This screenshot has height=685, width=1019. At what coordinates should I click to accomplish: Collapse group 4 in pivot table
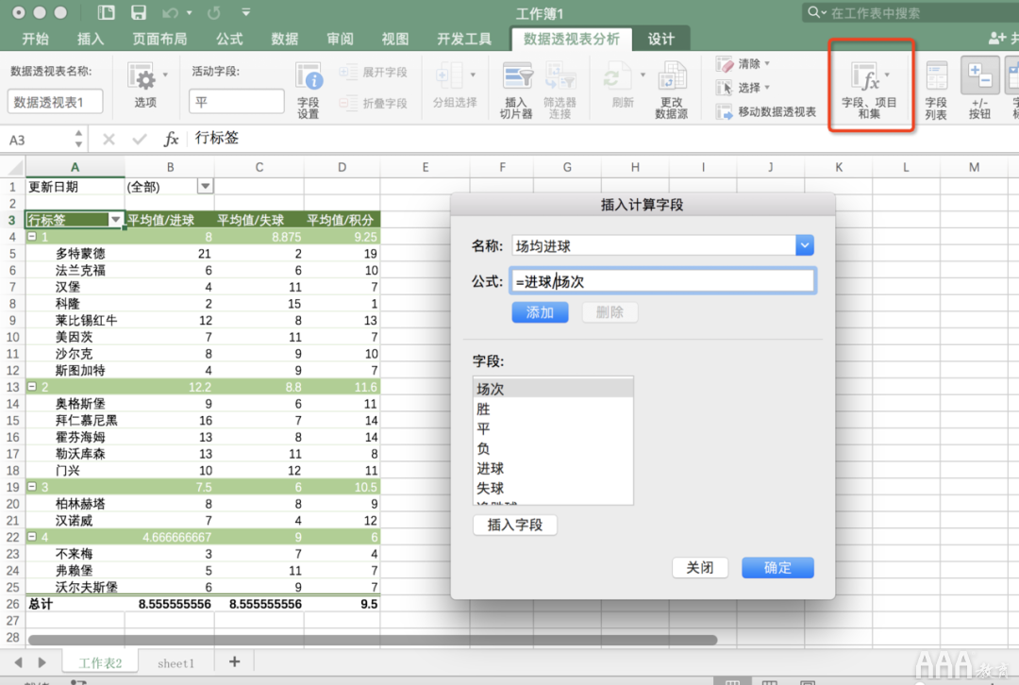click(31, 537)
